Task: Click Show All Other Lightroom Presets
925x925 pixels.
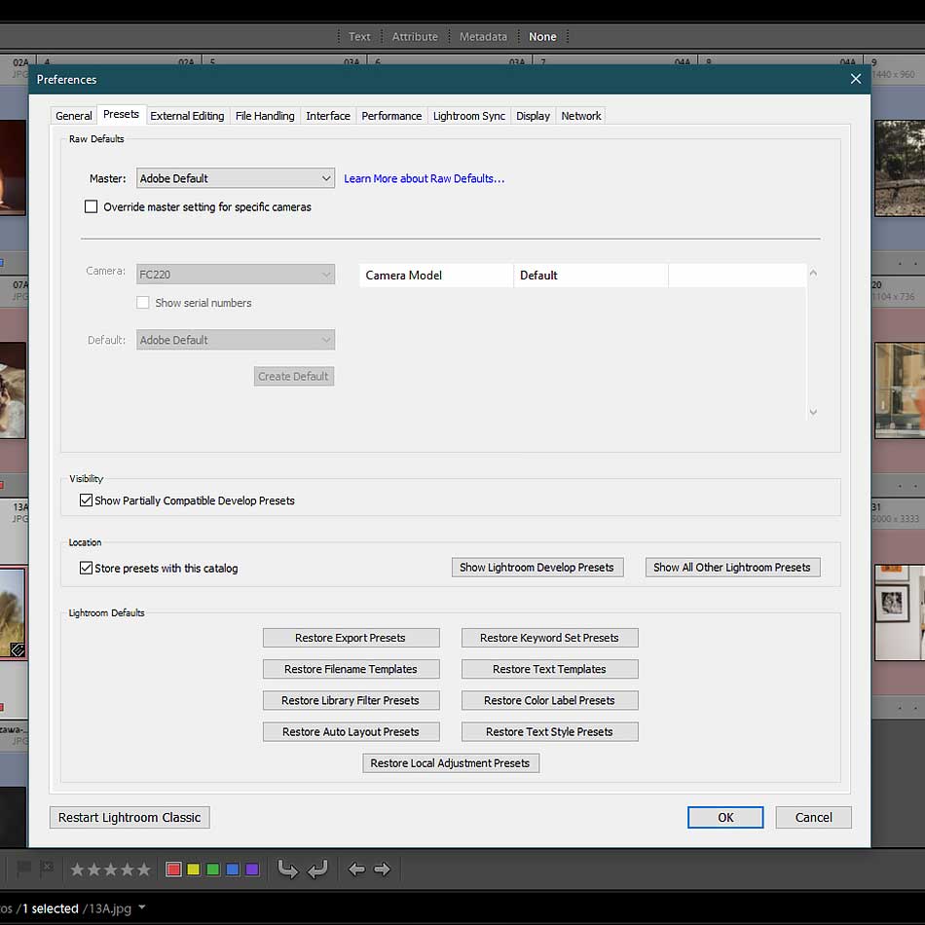Action: click(732, 567)
